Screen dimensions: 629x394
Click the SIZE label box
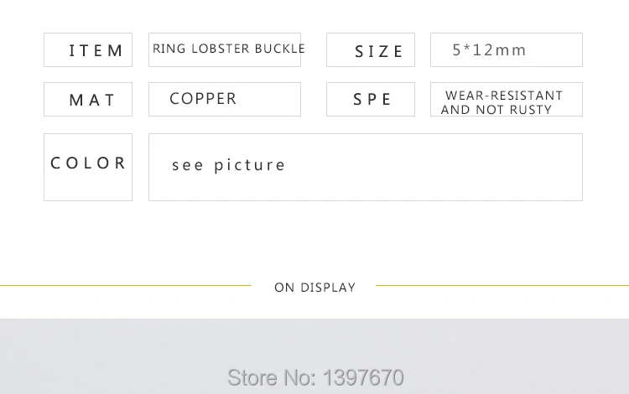pos(371,50)
